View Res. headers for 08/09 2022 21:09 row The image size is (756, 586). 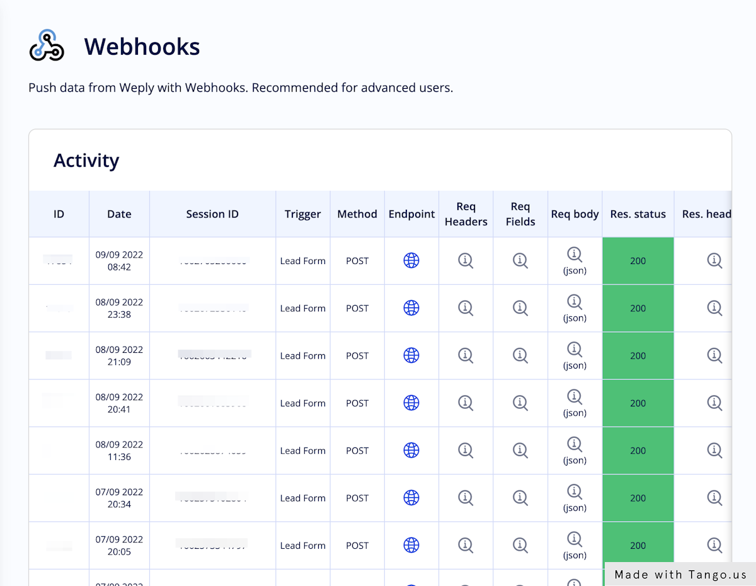(x=714, y=355)
